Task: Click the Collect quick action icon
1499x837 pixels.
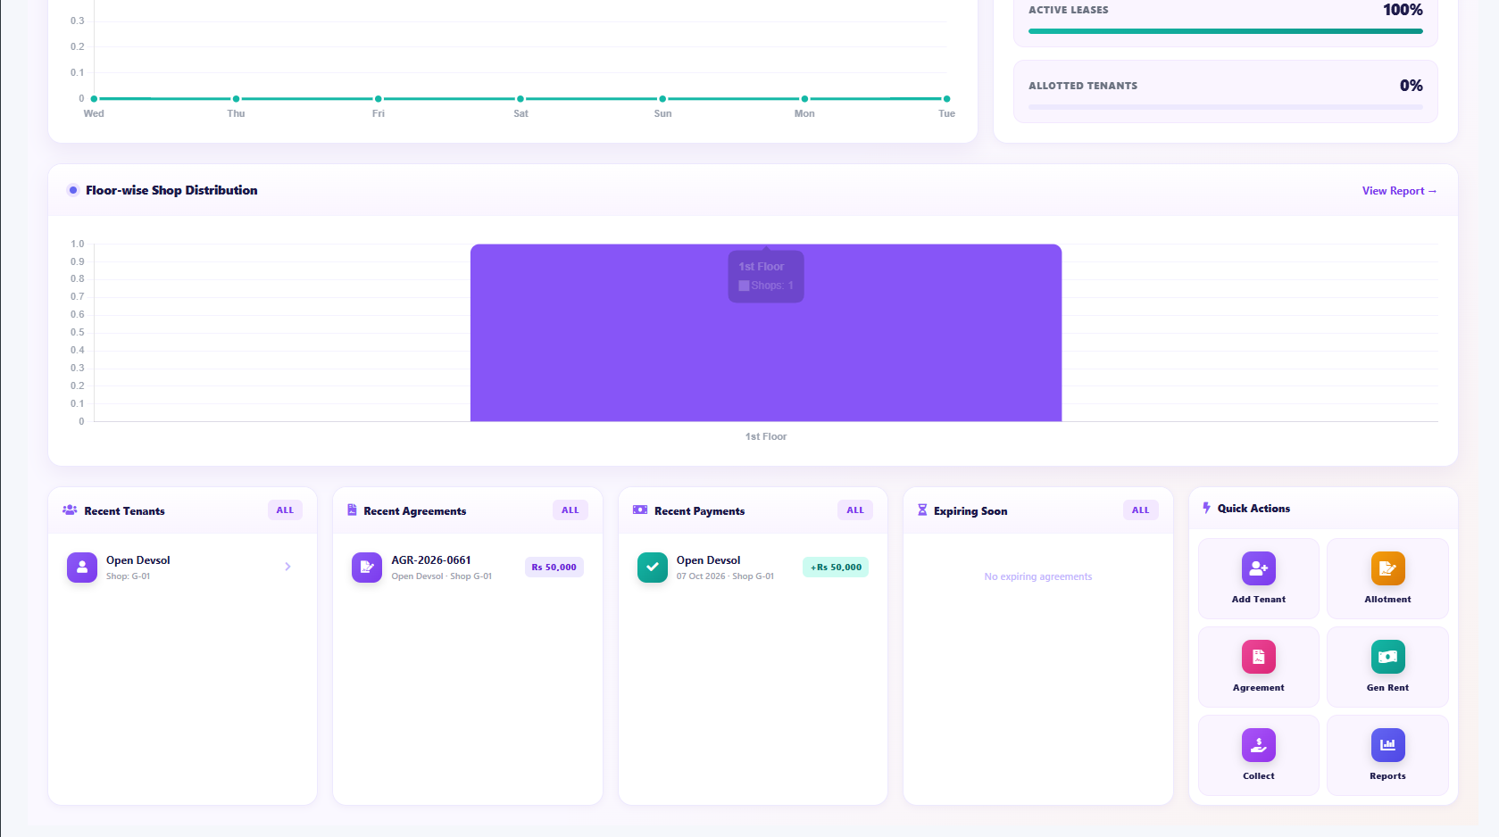Action: tap(1258, 745)
